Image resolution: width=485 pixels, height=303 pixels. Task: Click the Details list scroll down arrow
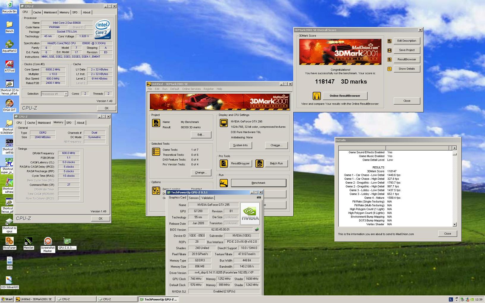[x=454, y=224]
